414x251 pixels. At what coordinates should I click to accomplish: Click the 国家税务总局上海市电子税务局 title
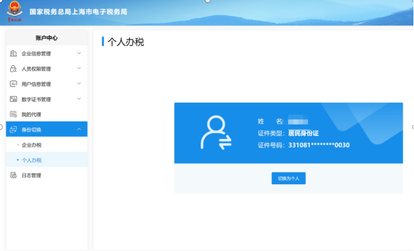click(x=78, y=12)
